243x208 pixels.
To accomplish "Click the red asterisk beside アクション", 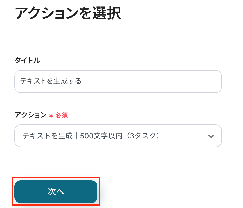I will pos(51,116).
